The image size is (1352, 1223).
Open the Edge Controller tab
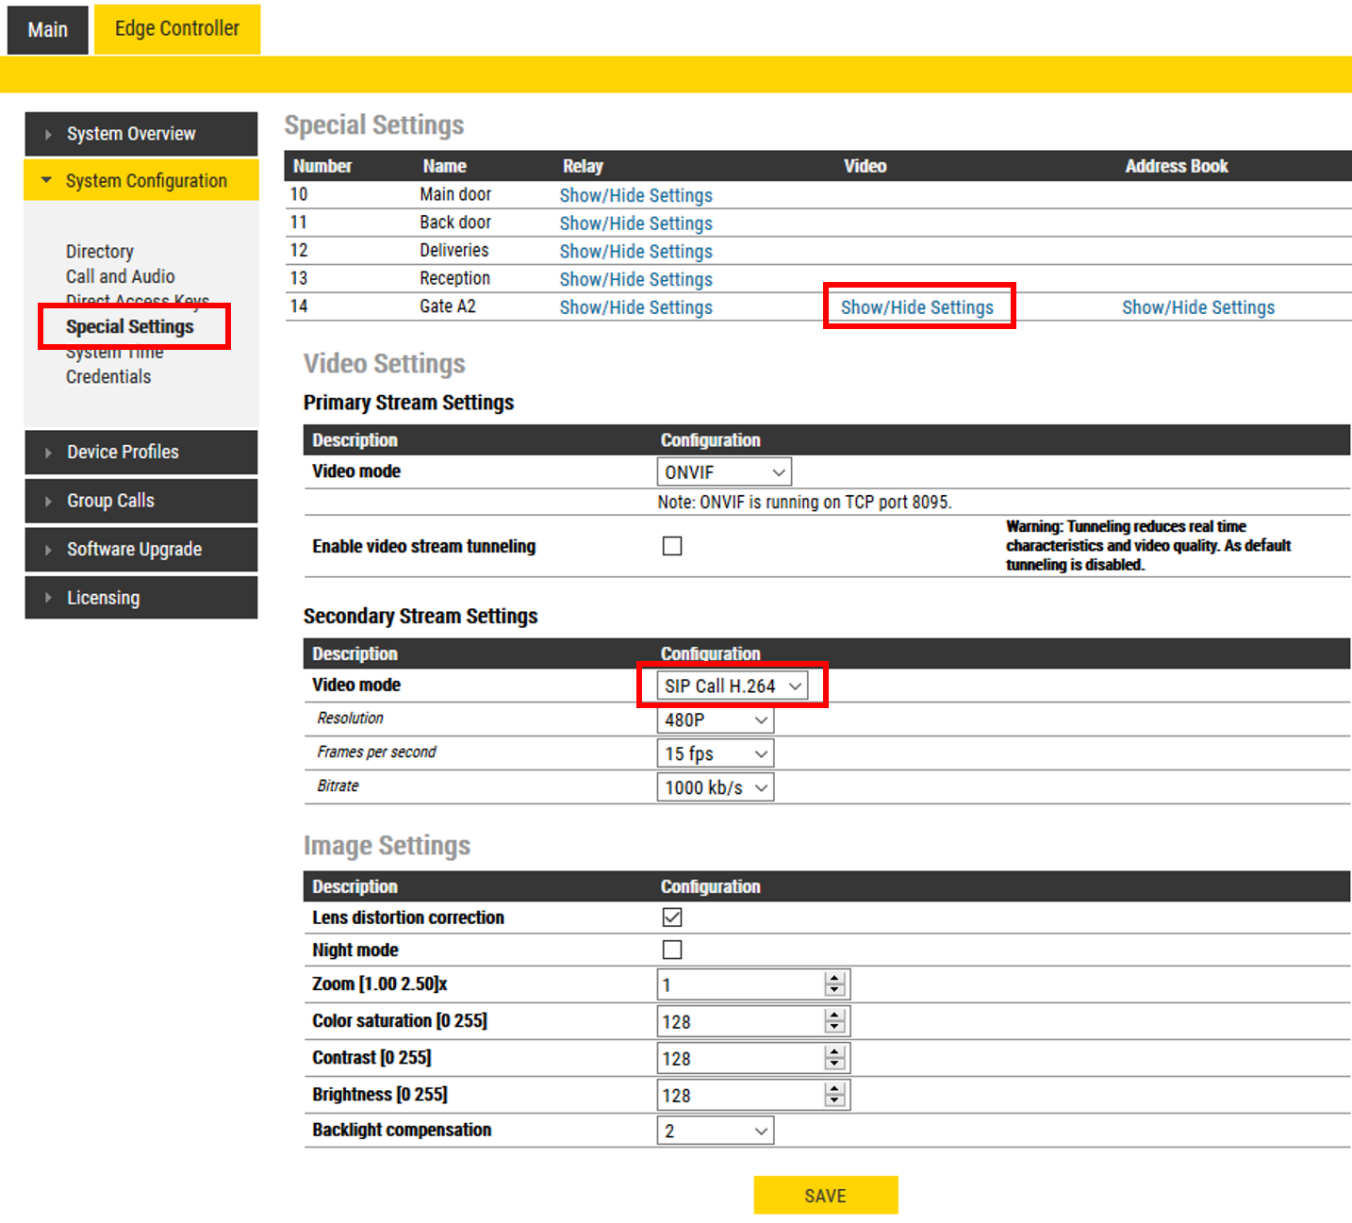tap(177, 29)
